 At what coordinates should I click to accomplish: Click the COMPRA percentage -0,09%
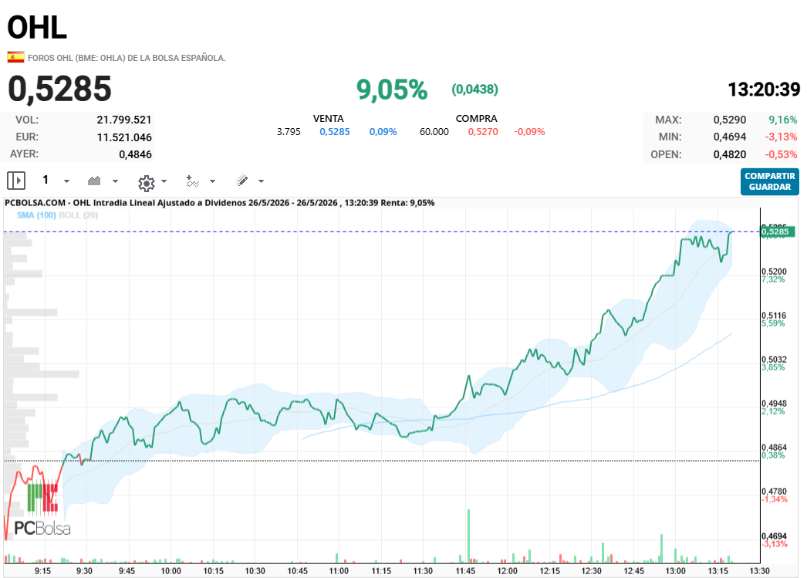click(529, 132)
